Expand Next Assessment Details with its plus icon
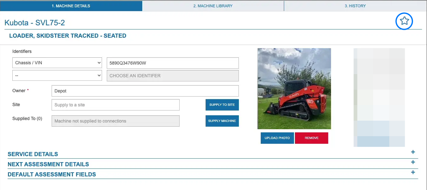 coord(413,162)
